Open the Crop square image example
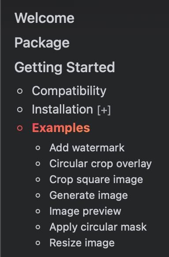Viewport: 169px width, 257px height. 96,180
